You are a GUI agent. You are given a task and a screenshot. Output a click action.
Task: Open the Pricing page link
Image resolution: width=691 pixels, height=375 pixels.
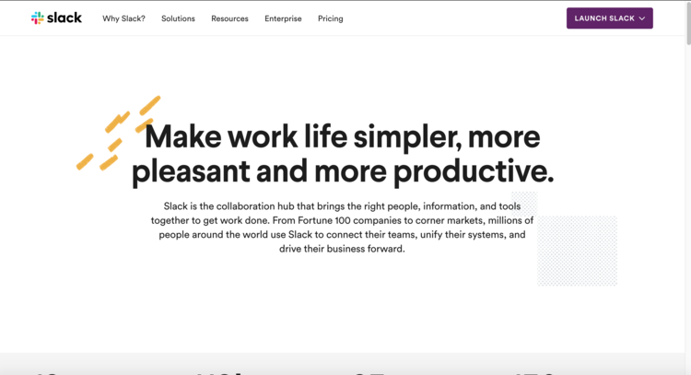(331, 18)
